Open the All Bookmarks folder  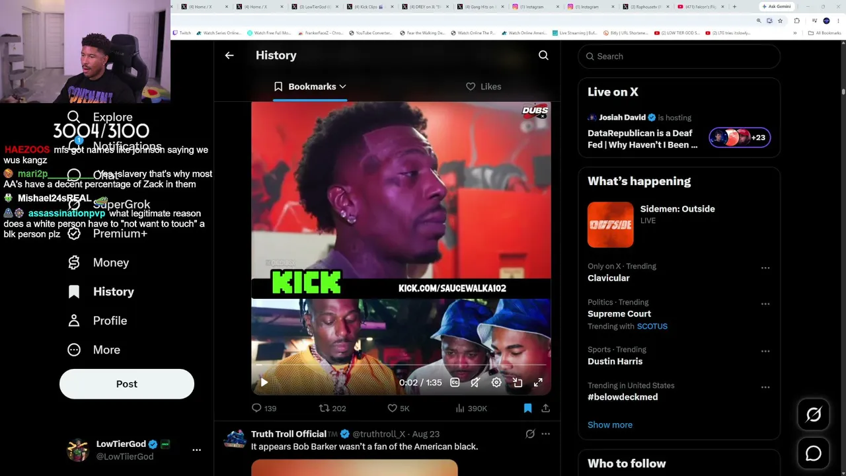point(824,32)
